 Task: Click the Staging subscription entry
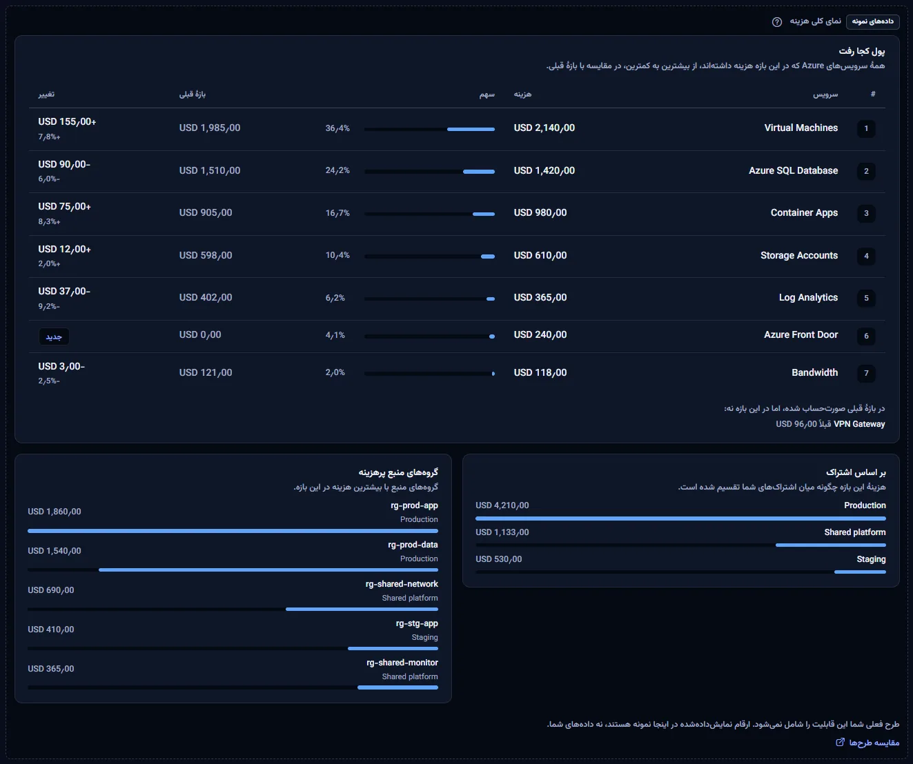coord(680,564)
